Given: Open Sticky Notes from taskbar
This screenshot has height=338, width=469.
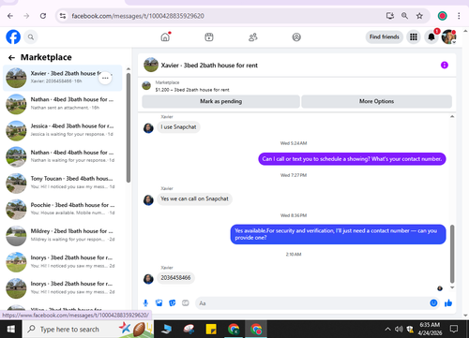Looking at the screenshot, I should point(211,330).
